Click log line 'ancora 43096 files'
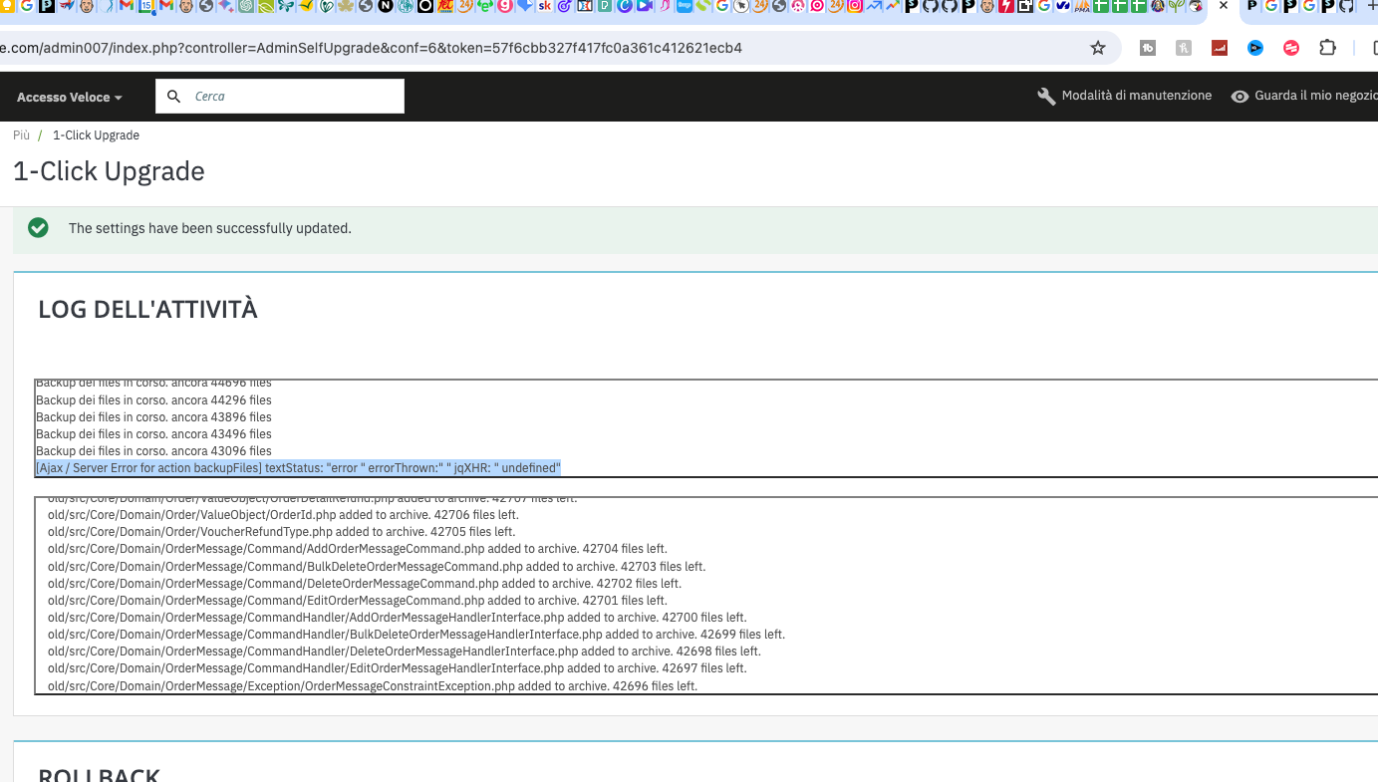Image resolution: width=1378 pixels, height=782 pixels. click(153, 451)
